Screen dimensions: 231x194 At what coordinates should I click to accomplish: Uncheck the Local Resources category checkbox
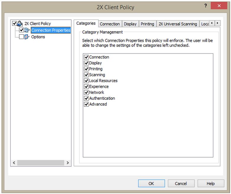coord(86,81)
